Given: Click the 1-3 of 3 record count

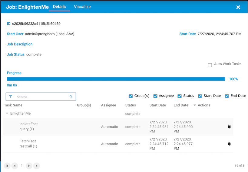Looking at the screenshot, I should click(x=239, y=166).
